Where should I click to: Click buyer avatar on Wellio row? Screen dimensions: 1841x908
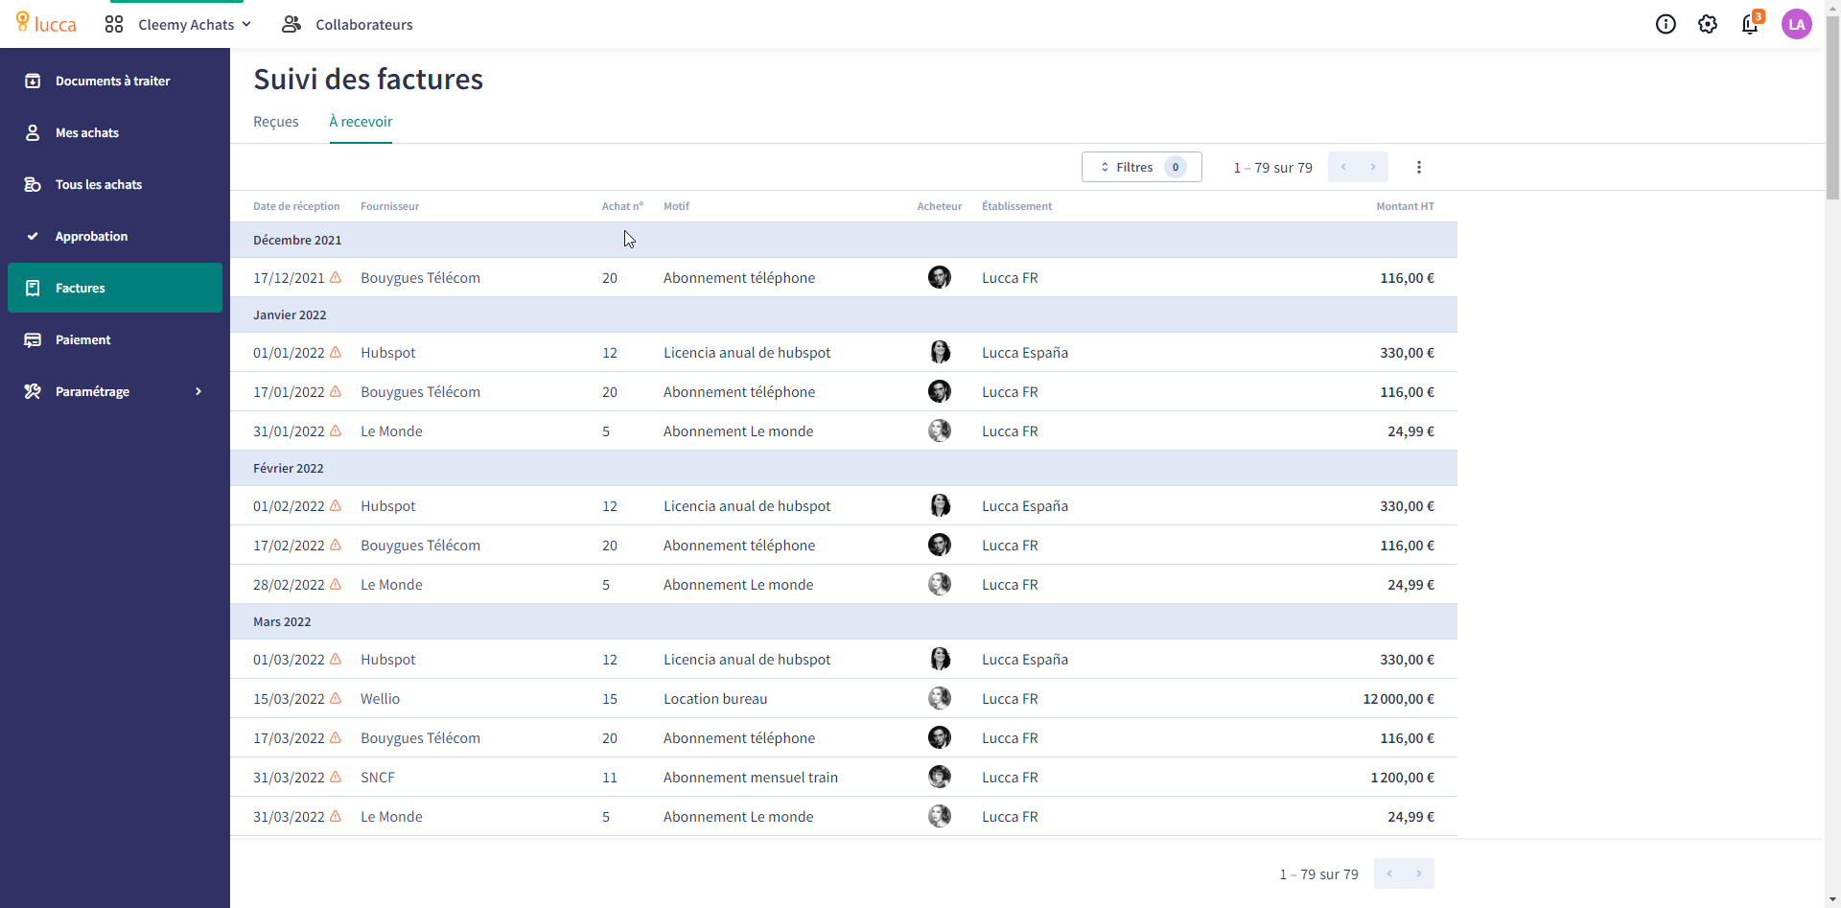click(x=940, y=698)
